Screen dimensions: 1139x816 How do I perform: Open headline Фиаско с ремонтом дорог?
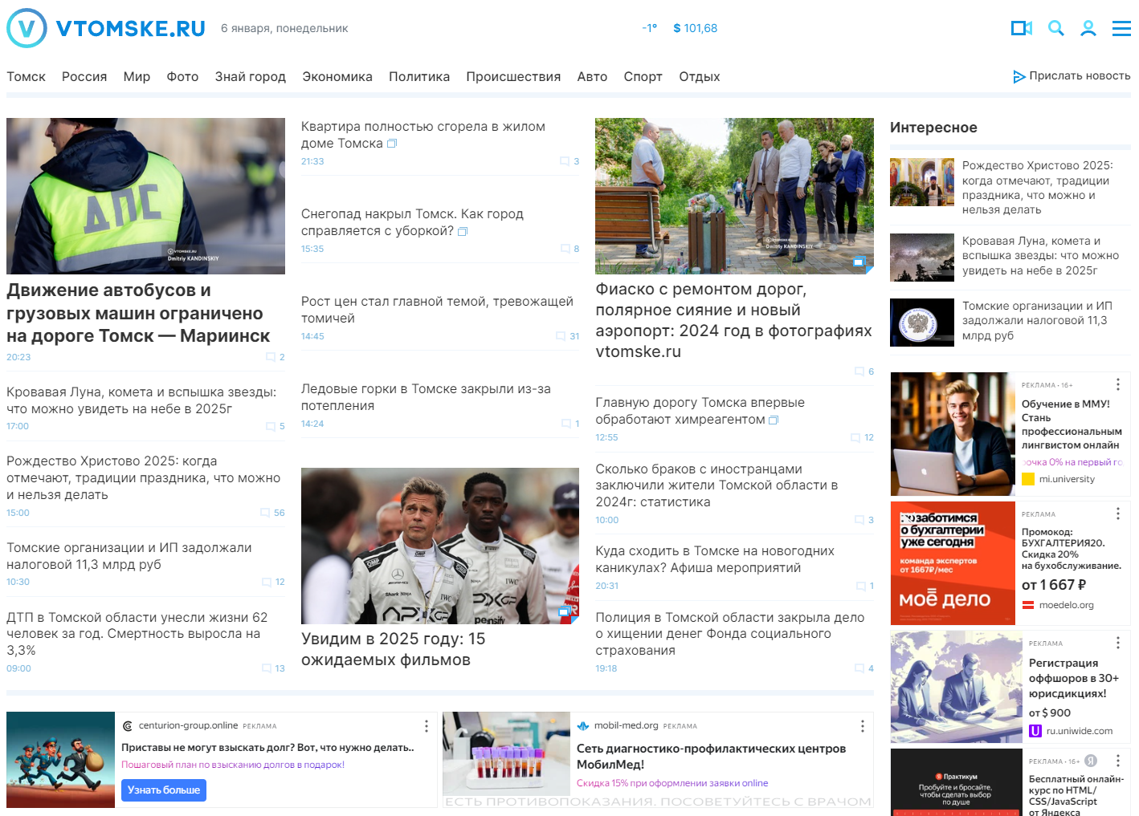[x=733, y=320]
